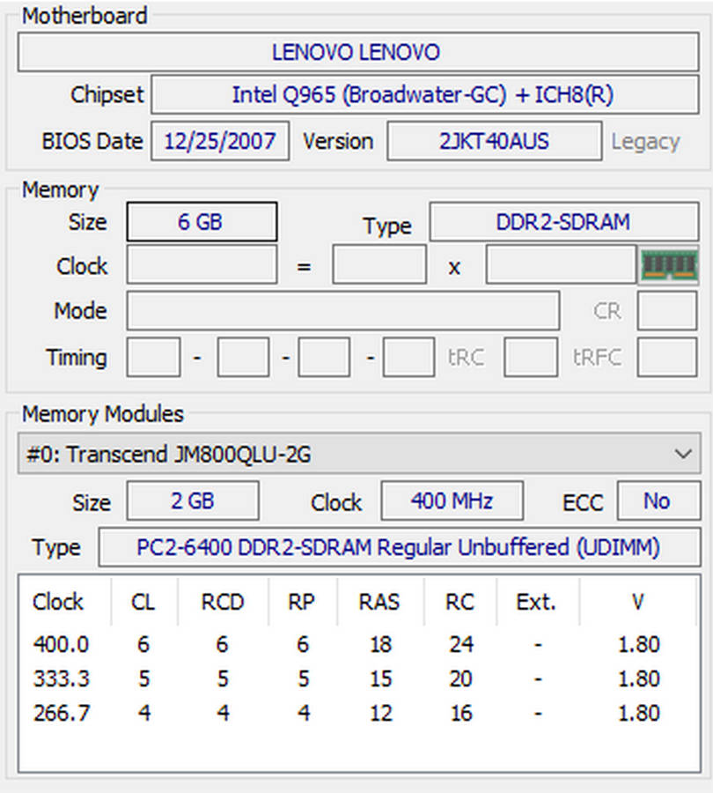This screenshot has height=793, width=713.
Task: Click the green memory module icon
Action: (x=669, y=265)
